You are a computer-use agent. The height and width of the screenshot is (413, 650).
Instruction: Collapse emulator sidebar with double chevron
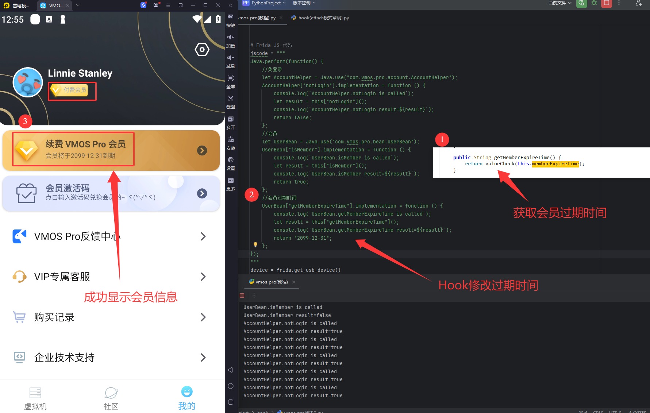point(231,5)
